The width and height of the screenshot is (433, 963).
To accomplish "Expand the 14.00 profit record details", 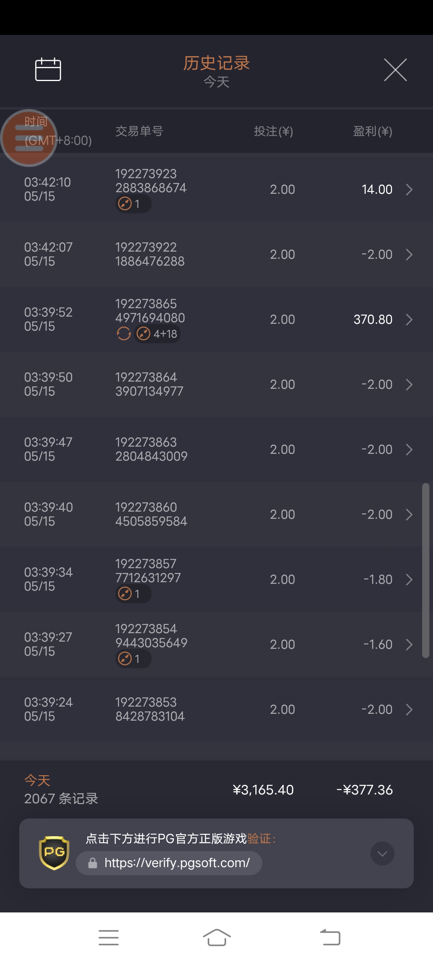I will coord(409,189).
